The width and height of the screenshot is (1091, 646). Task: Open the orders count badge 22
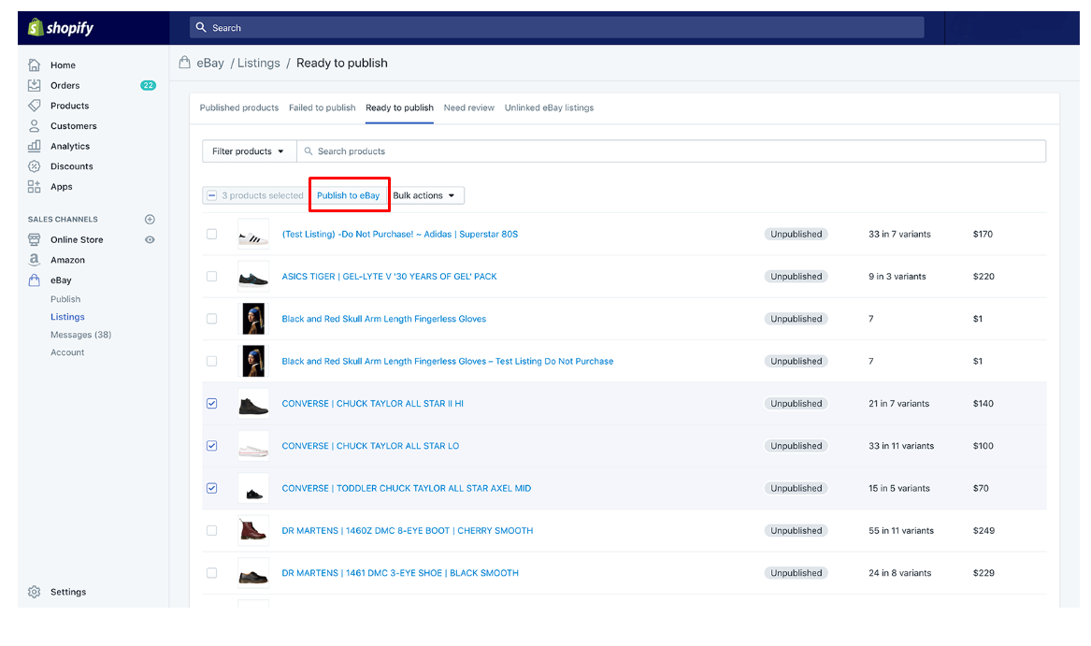[x=149, y=85]
